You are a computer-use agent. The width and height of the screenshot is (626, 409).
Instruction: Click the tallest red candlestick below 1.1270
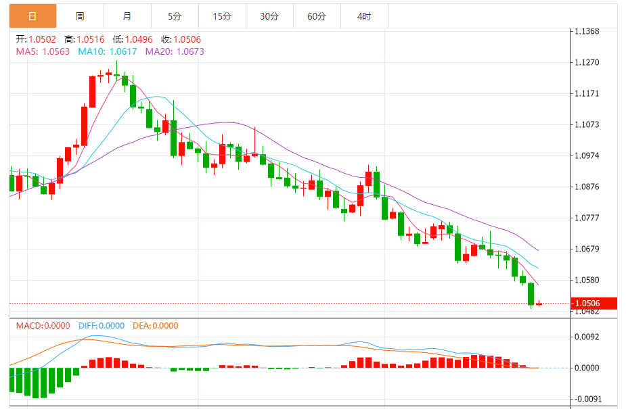point(84,125)
